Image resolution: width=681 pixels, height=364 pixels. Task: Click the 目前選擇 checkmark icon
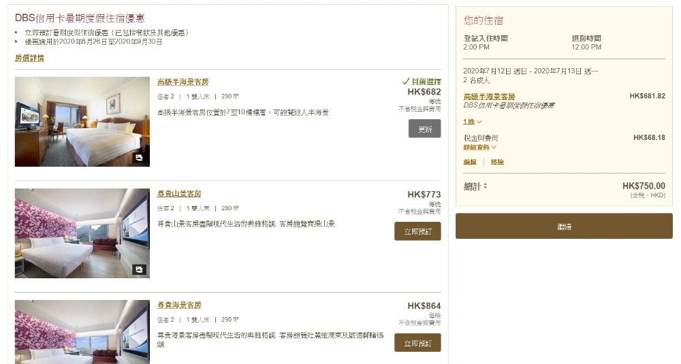(406, 82)
